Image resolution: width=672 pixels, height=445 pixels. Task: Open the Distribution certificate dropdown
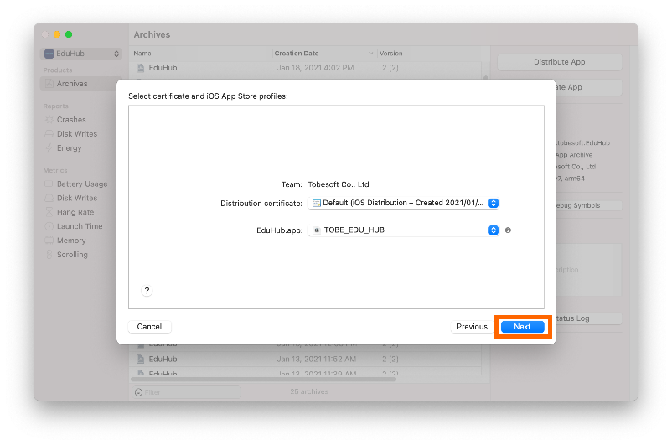click(x=404, y=203)
